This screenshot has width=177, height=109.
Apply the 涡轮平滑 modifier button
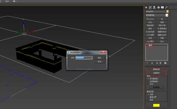(162, 25)
